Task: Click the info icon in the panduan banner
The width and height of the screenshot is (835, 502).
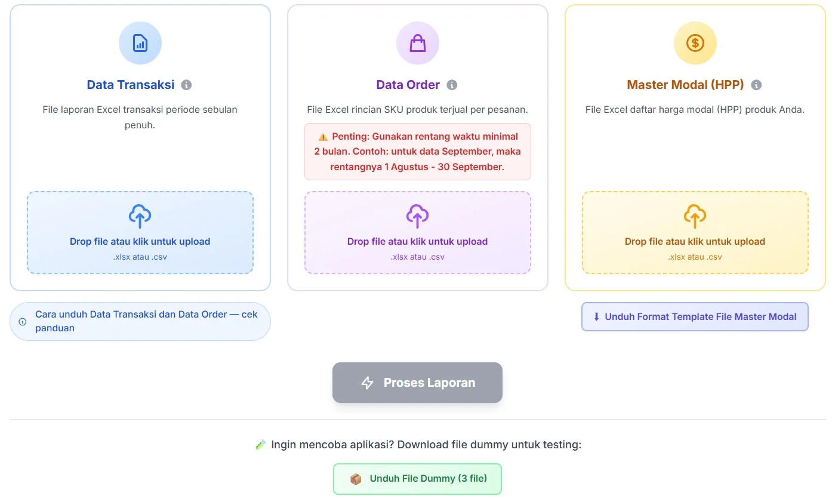Action: (23, 322)
